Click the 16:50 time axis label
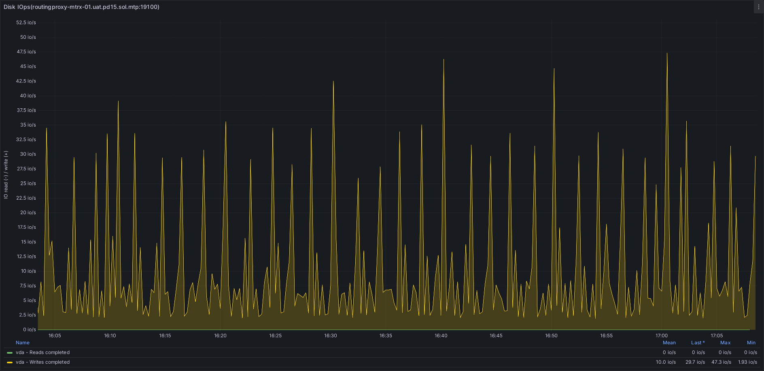This screenshot has height=371, width=764. pos(551,336)
